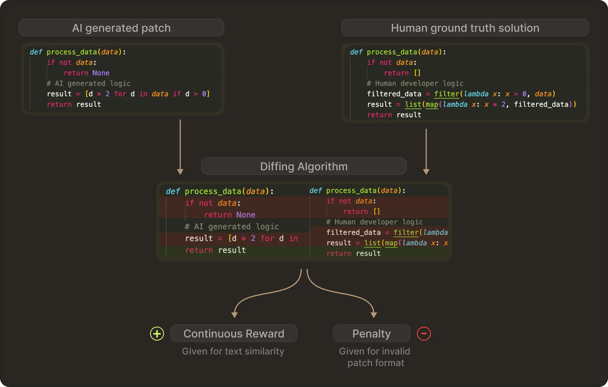
Task: Click 'Given for text similarity' caption
Action: pos(233,351)
